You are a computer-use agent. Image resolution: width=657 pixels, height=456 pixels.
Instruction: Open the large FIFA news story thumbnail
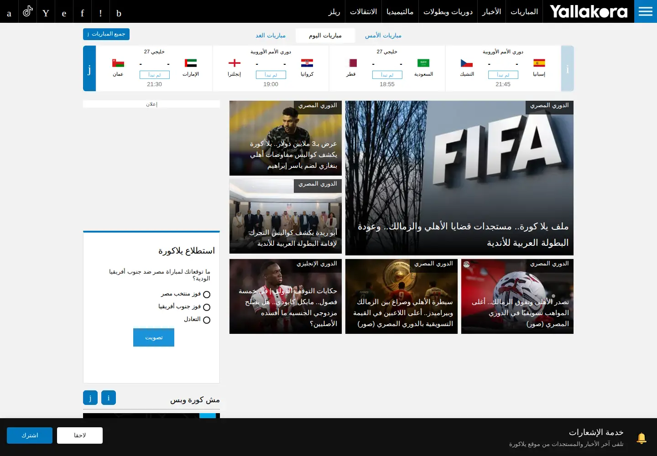459,178
